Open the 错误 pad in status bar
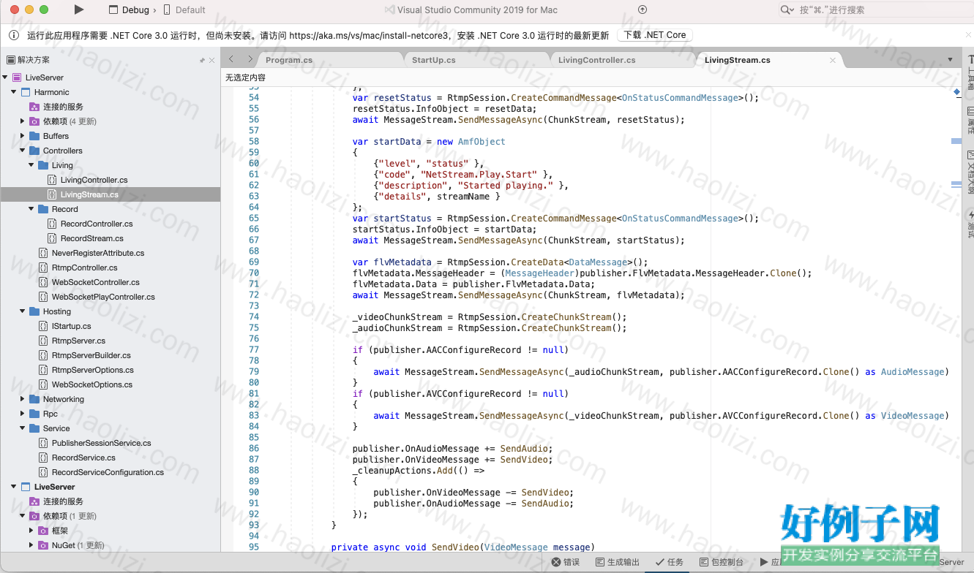Screen dimensions: 974x573 tap(565, 562)
